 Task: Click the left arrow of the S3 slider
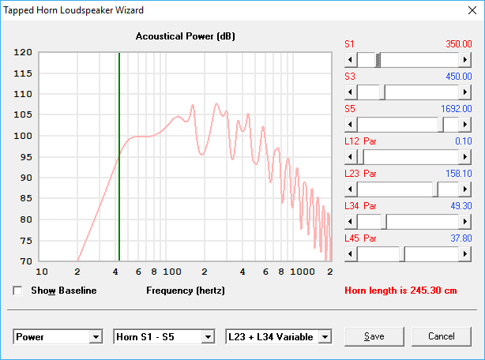click(351, 92)
